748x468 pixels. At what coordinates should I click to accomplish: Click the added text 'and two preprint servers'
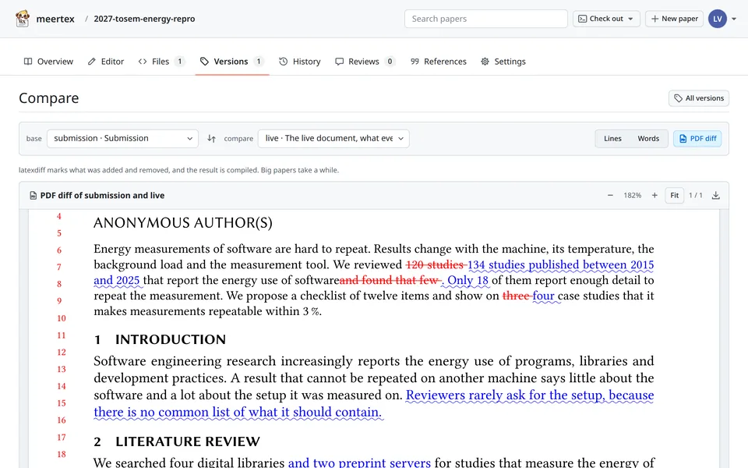tap(359, 463)
